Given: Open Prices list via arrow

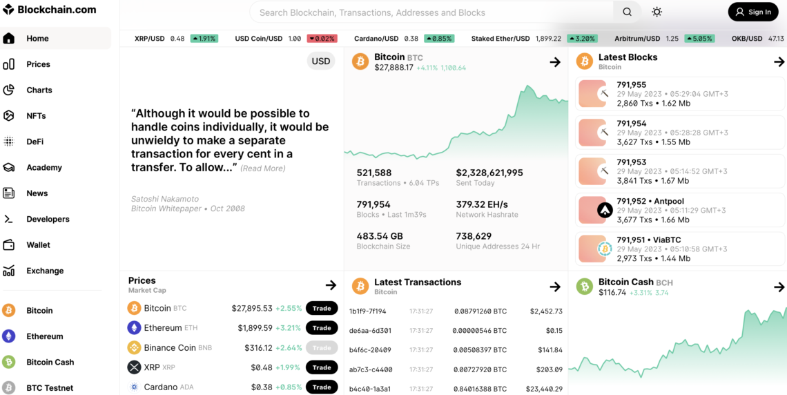Looking at the screenshot, I should coord(331,285).
